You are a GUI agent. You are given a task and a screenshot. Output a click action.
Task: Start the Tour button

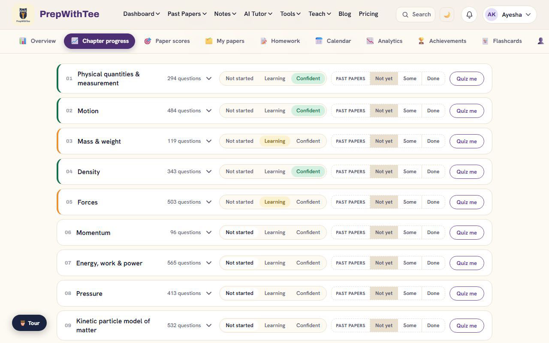click(x=29, y=323)
